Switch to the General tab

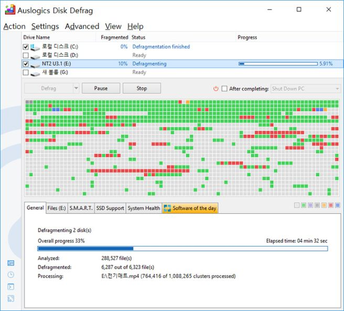(x=35, y=208)
